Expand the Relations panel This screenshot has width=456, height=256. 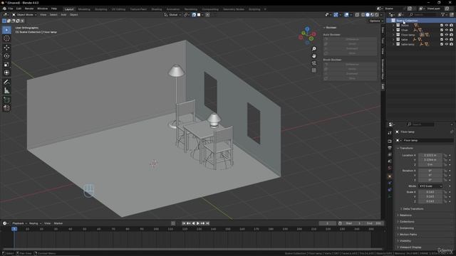(x=405, y=215)
